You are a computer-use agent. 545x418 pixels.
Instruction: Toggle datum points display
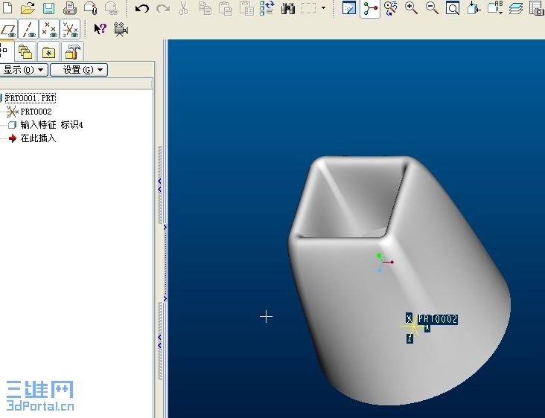[x=49, y=30]
